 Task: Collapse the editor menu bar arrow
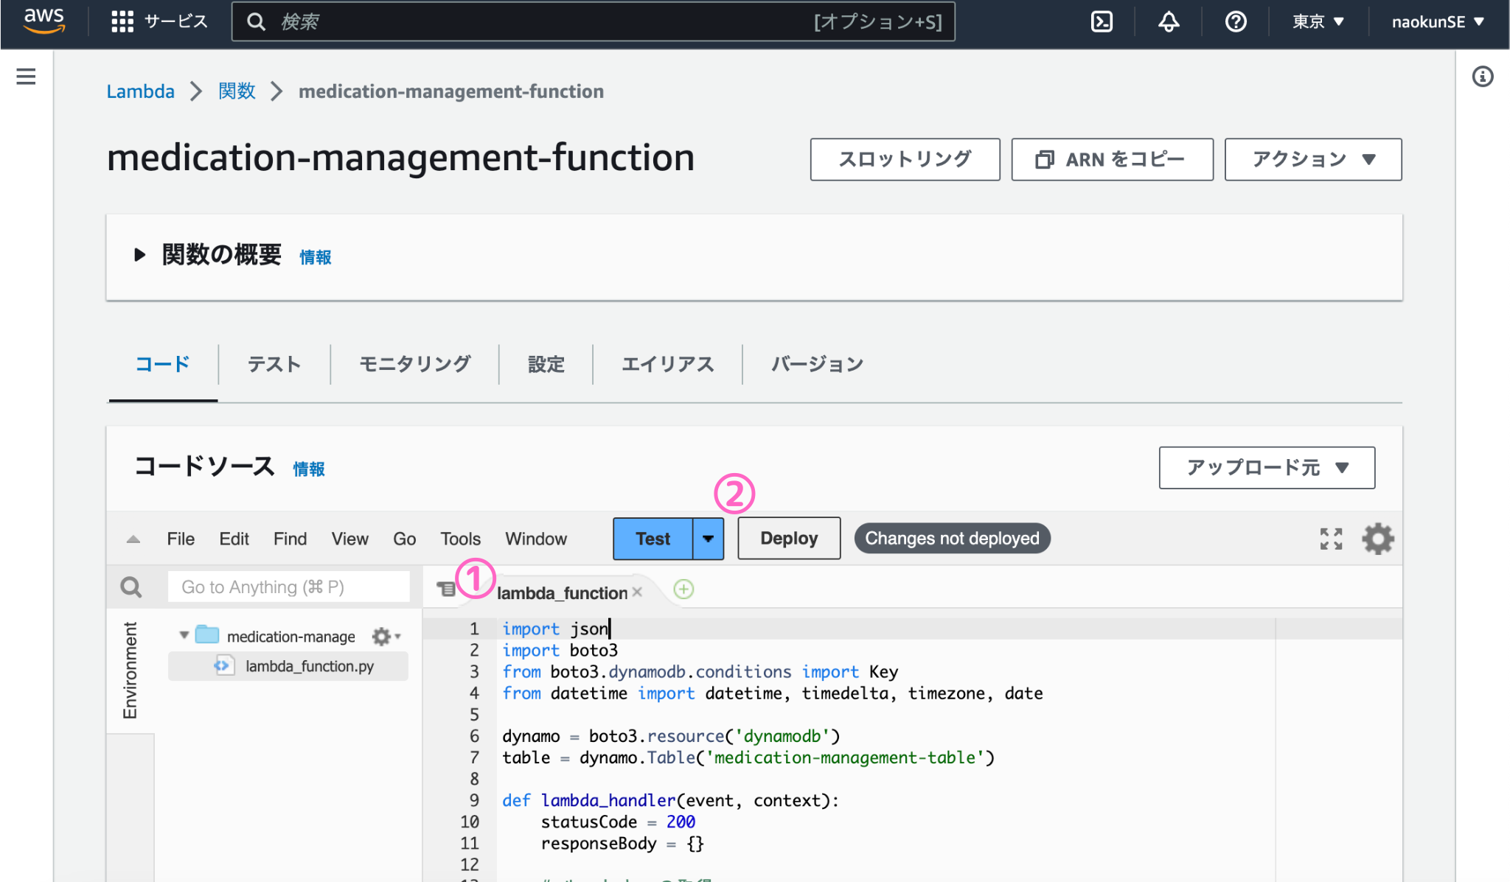133,539
